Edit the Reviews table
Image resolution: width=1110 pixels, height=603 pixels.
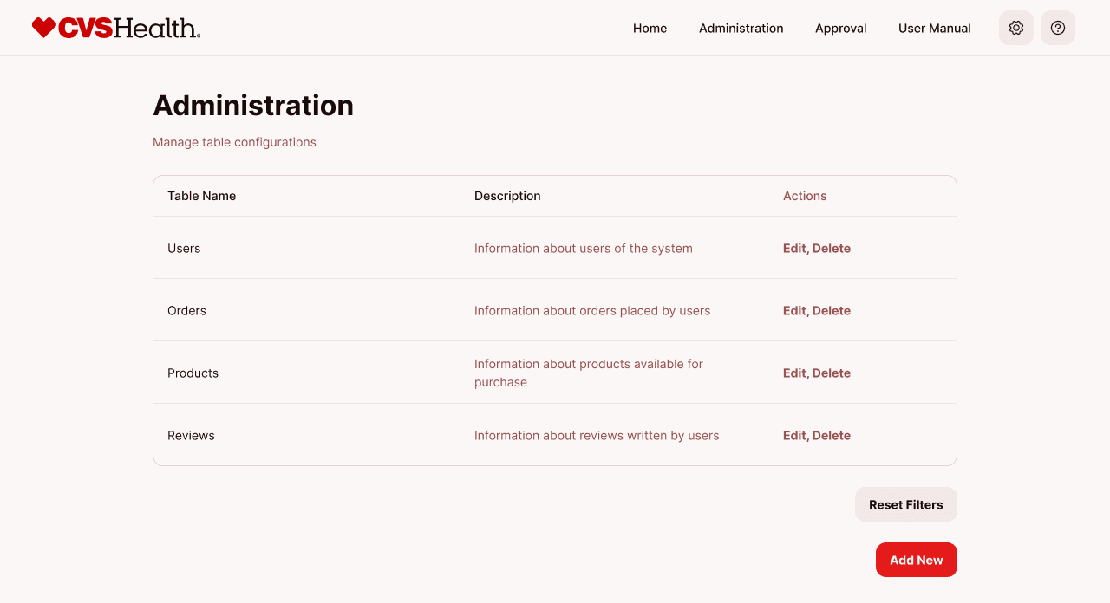coord(794,435)
